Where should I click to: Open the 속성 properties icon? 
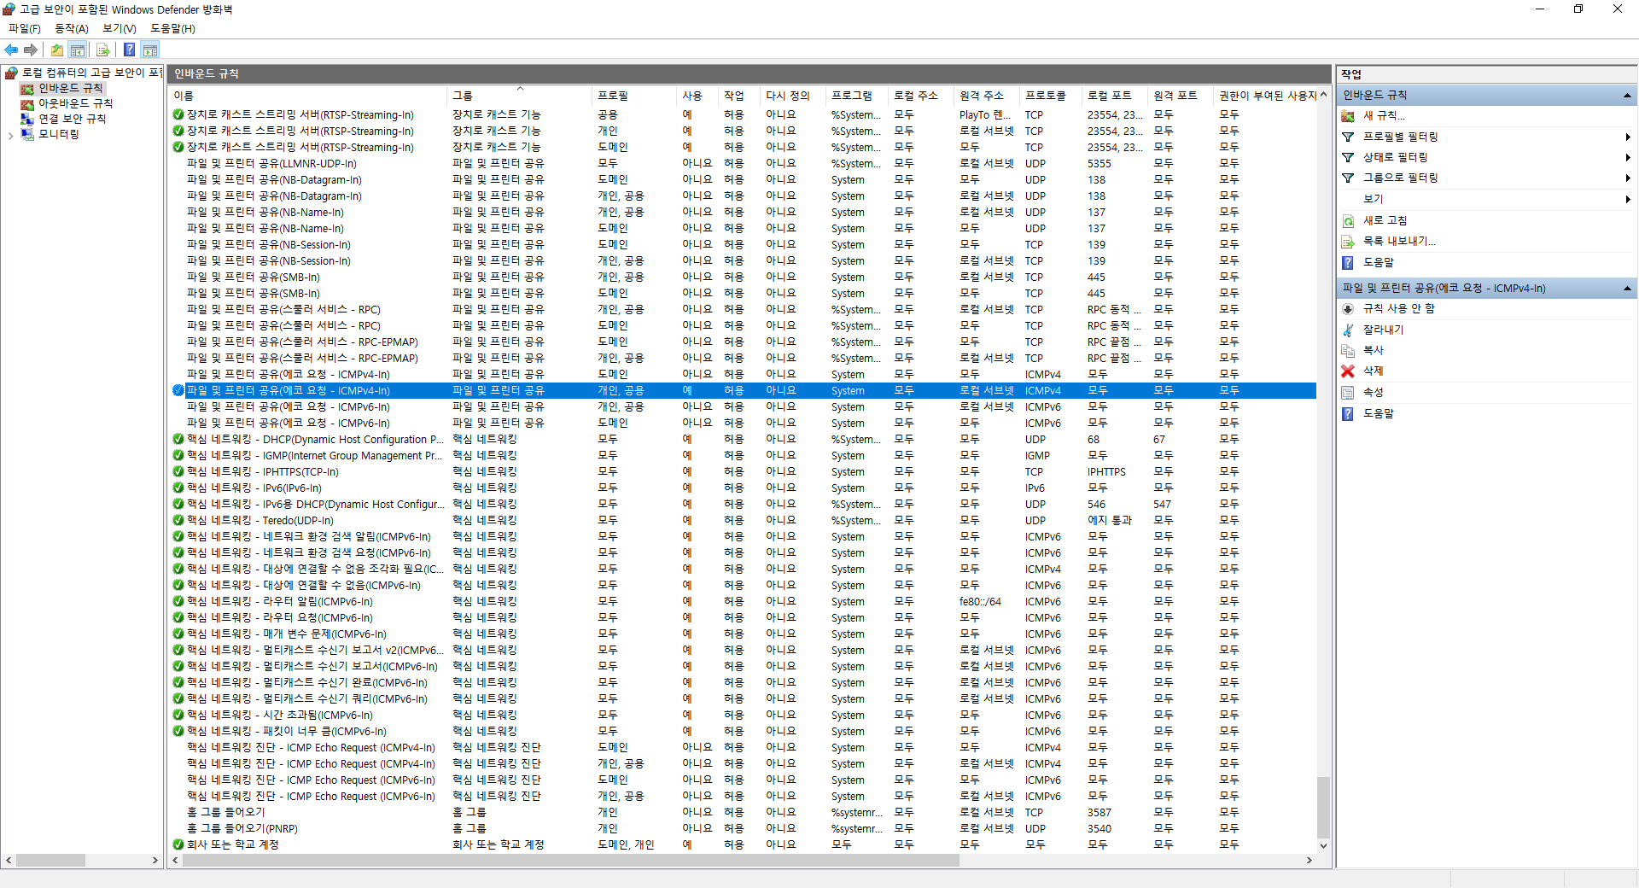(x=1348, y=392)
